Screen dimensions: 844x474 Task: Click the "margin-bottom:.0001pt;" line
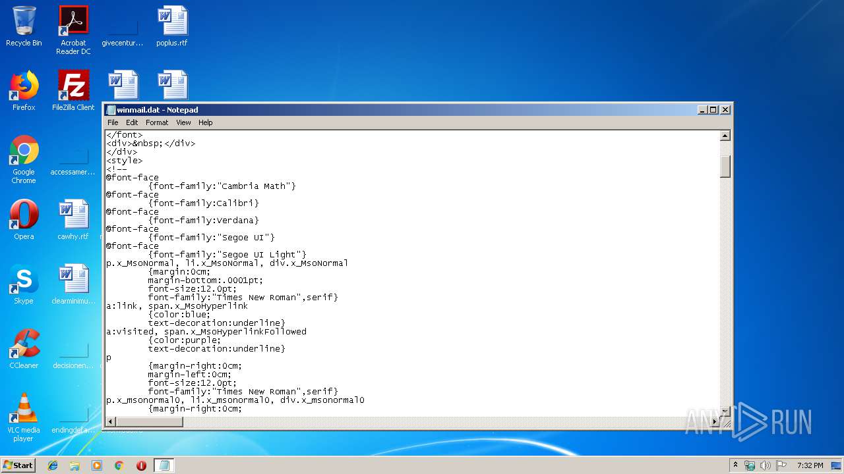coord(206,280)
